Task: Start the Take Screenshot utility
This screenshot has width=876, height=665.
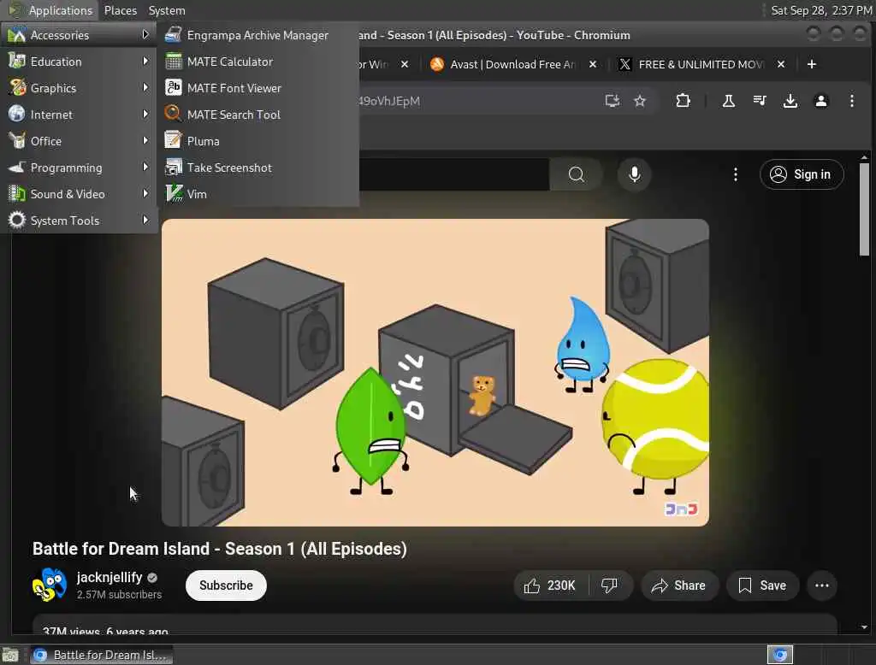Action: click(x=257, y=168)
